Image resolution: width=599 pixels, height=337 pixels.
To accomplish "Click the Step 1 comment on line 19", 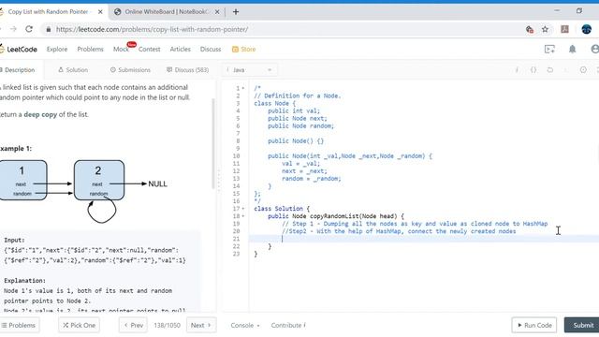I will tap(415, 224).
